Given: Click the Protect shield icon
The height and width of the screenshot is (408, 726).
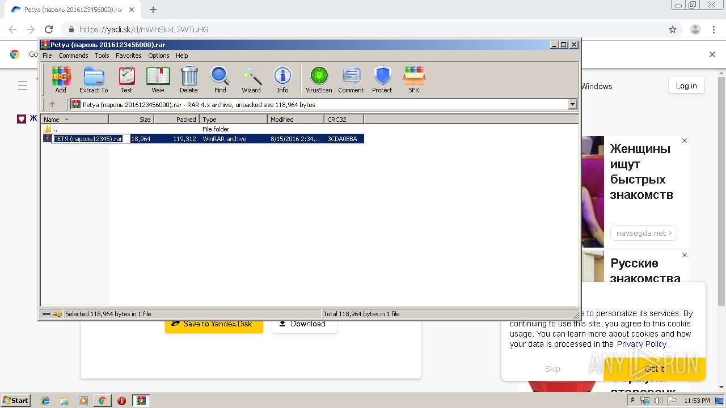Looking at the screenshot, I should pyautogui.click(x=382, y=79).
